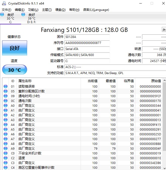Open the 文件(F) menu
This screenshot has height=170, width=166.
[x=6, y=10]
